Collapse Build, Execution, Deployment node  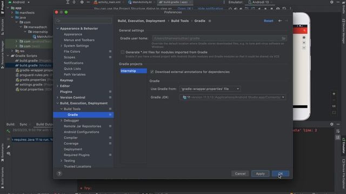coord(58,103)
